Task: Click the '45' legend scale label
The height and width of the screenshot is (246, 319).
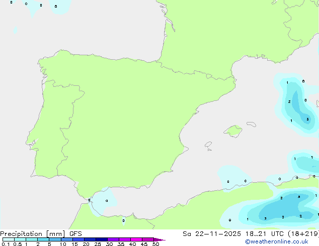Action: pyautogui.click(x=144, y=244)
